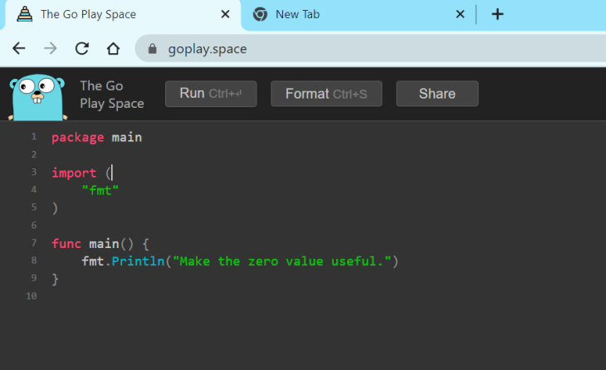Click the padlock site info icon
Screen dimensions: 606x370
152,49
